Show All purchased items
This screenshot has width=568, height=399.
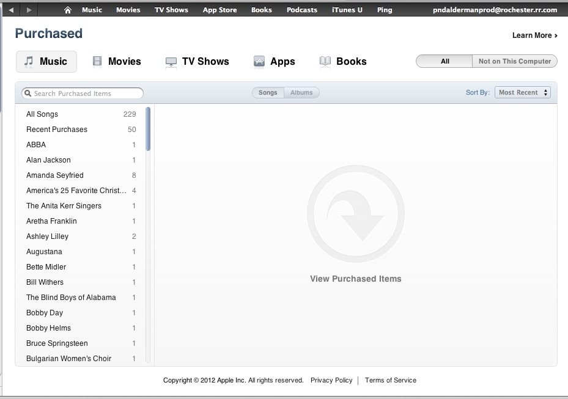[x=444, y=61]
